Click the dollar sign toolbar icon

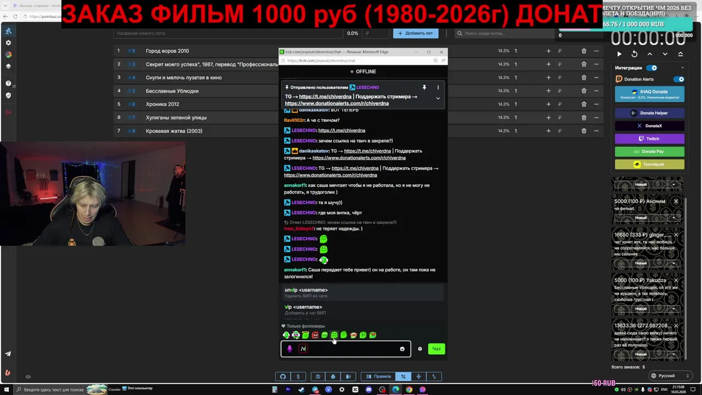point(298,376)
